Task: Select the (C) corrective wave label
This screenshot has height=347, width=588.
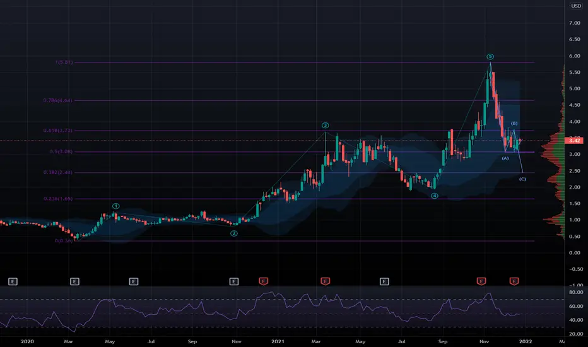Action: coord(522,179)
